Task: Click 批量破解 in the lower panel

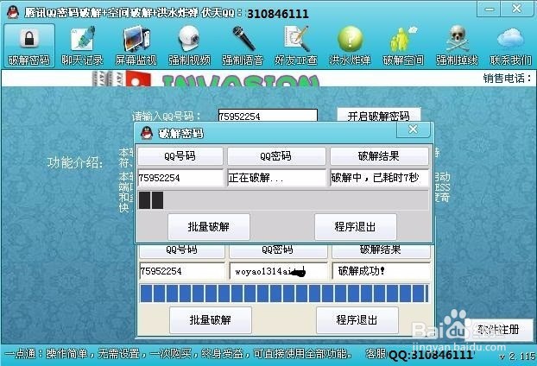Action: 211,319
